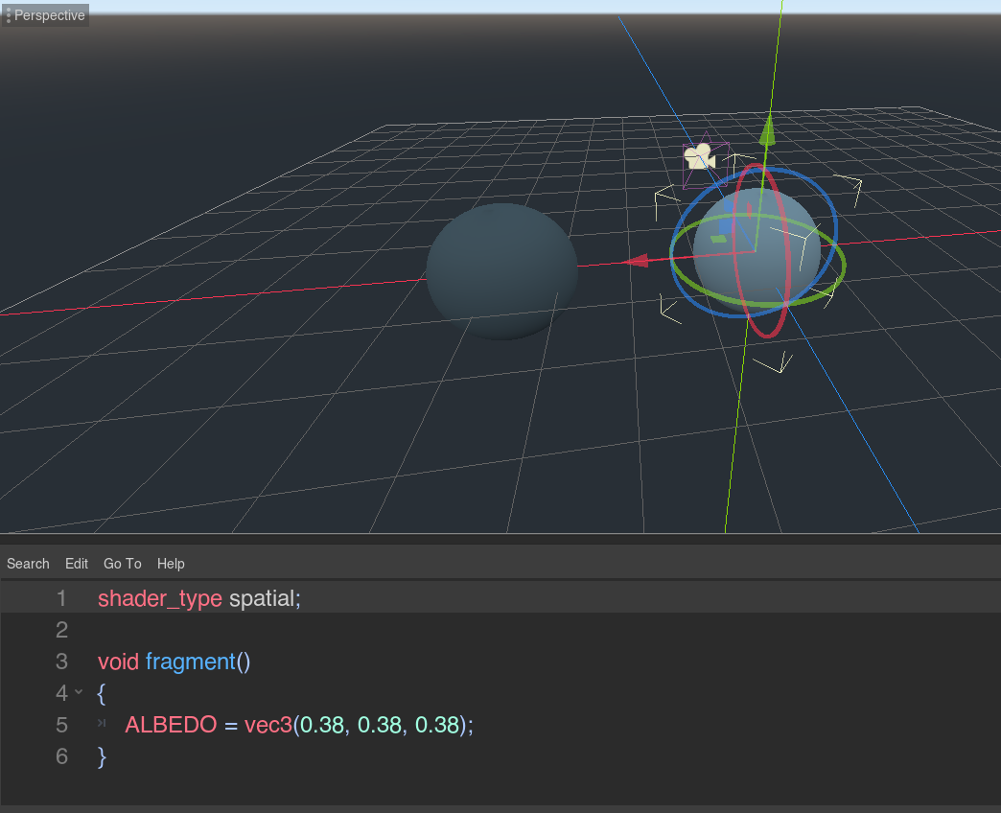1001x813 pixels.
Task: Place the cursor on the ALBEDO keyword
Action: click(171, 726)
